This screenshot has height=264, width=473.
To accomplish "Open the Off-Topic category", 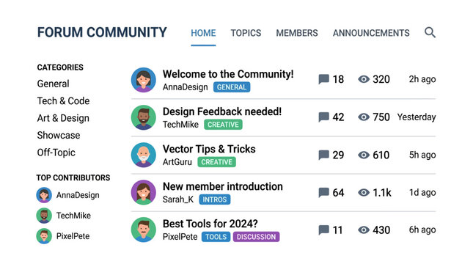I will click(x=56, y=153).
